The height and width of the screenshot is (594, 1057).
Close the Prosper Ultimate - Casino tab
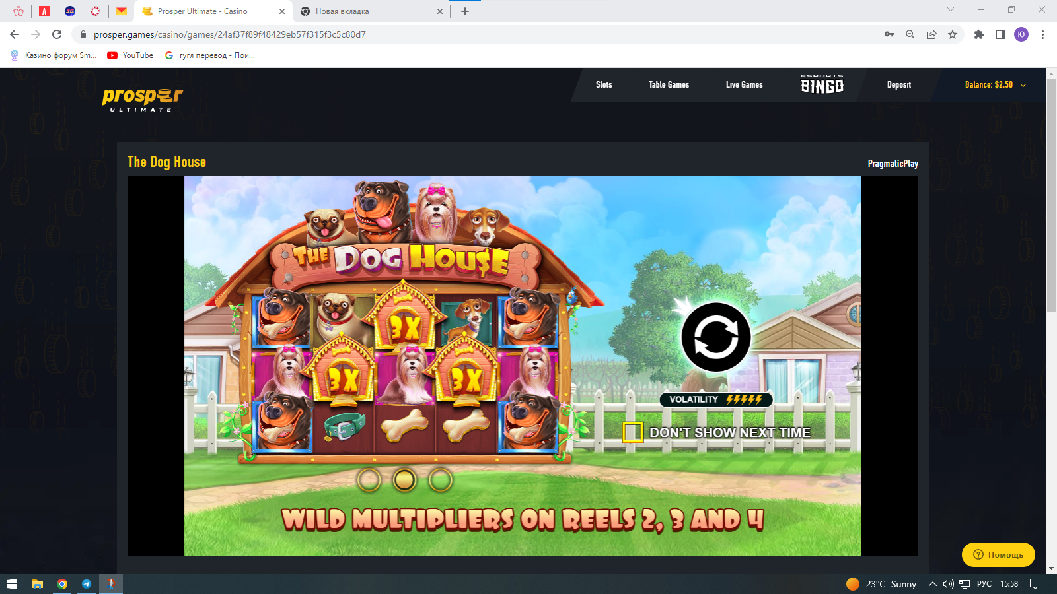282,11
